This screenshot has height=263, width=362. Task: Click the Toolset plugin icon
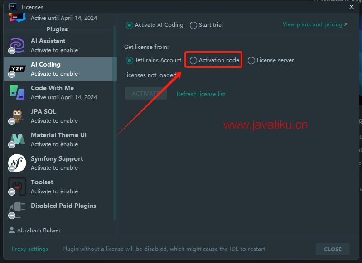tap(17, 186)
